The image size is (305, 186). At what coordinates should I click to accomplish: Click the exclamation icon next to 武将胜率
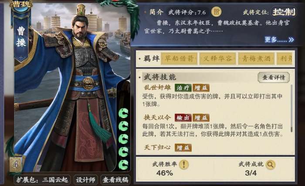(183, 164)
